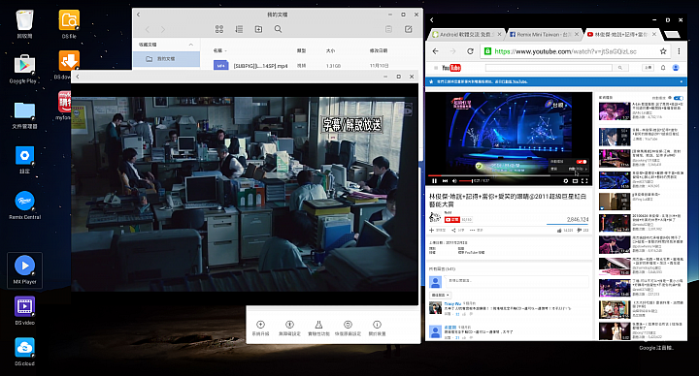This screenshot has width=699, height=376.
Task: Click Chrome's back arrow
Action: [x=436, y=51]
